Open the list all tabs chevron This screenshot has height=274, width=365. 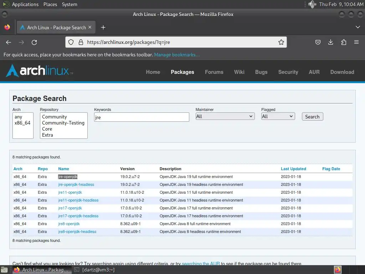[358, 27]
